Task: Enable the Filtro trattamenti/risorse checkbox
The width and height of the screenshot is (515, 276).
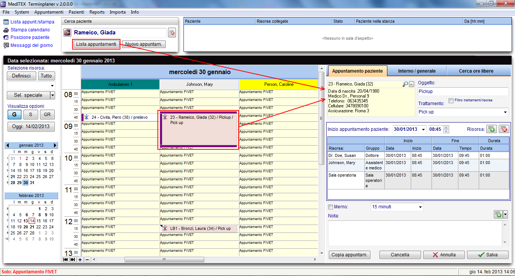Action: (x=451, y=101)
